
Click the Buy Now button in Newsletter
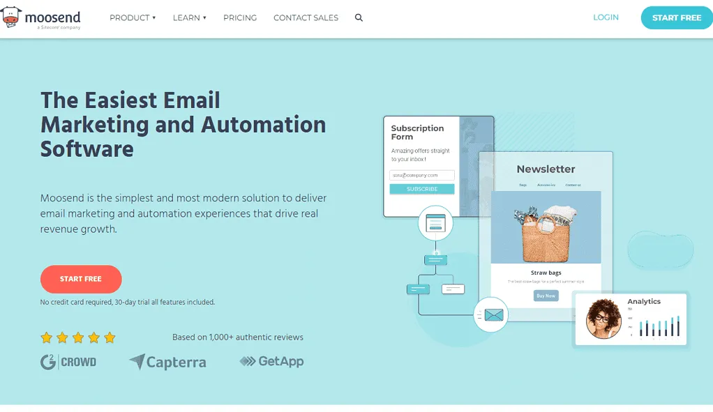pos(546,296)
